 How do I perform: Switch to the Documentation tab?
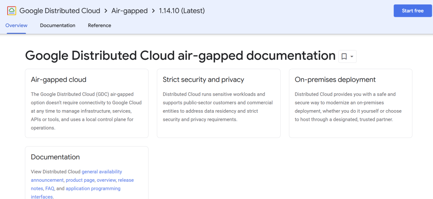[58, 26]
